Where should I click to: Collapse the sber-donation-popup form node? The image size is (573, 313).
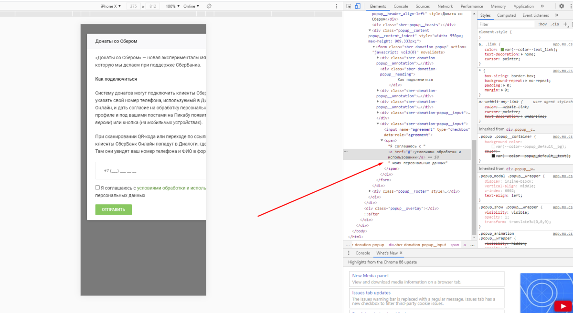[374, 47]
